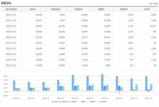
Task: Select the 2022-12-31 date cell in table
Action: (x=11, y=15)
